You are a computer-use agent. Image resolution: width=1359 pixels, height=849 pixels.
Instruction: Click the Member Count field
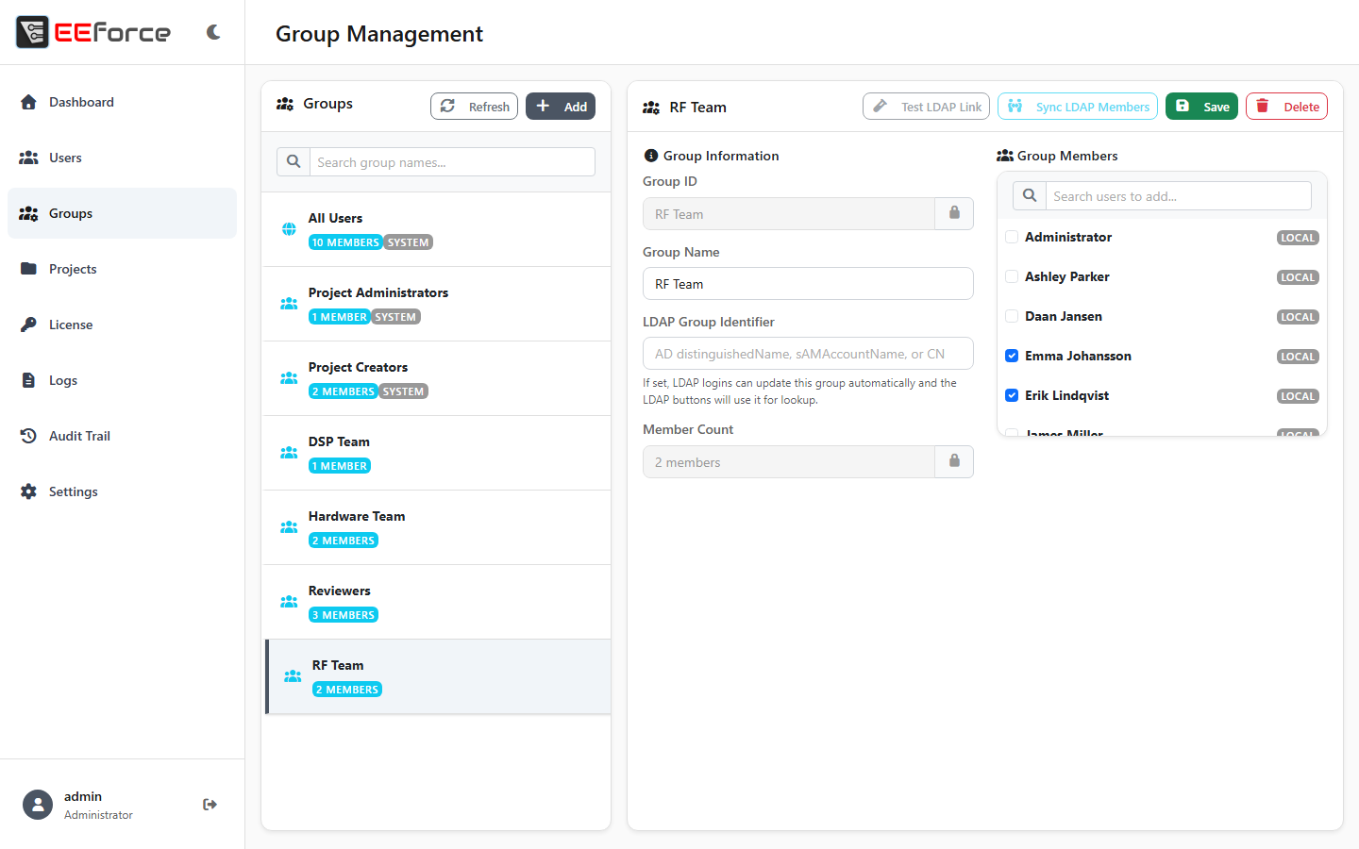(789, 462)
